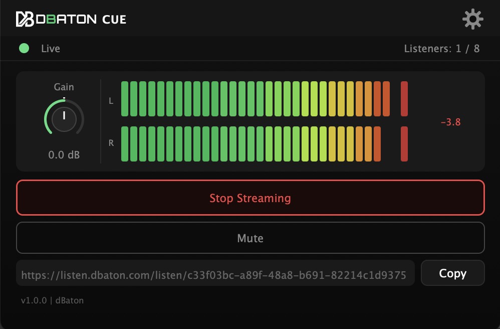Click the 0.0 dB gain value

[64, 155]
